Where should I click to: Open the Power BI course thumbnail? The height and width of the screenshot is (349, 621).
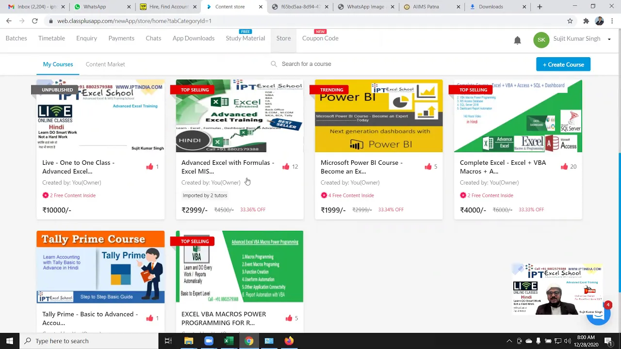379,116
